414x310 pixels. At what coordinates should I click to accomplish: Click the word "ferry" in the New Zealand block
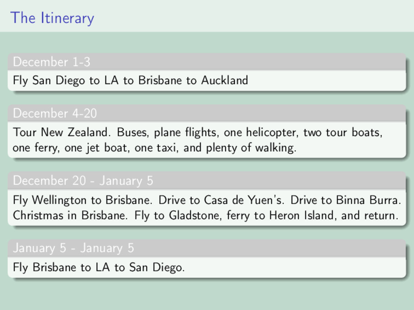point(46,148)
